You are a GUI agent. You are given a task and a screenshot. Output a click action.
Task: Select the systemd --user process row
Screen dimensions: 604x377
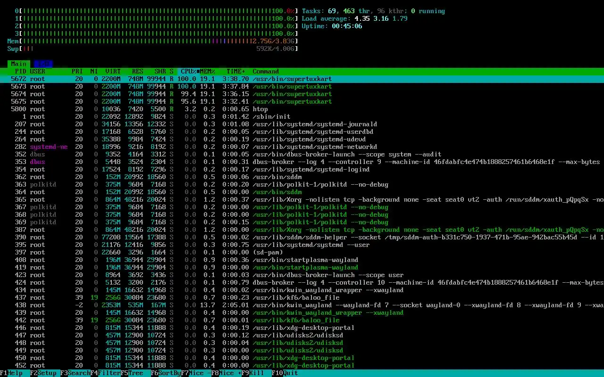pyautogui.click(x=302, y=245)
